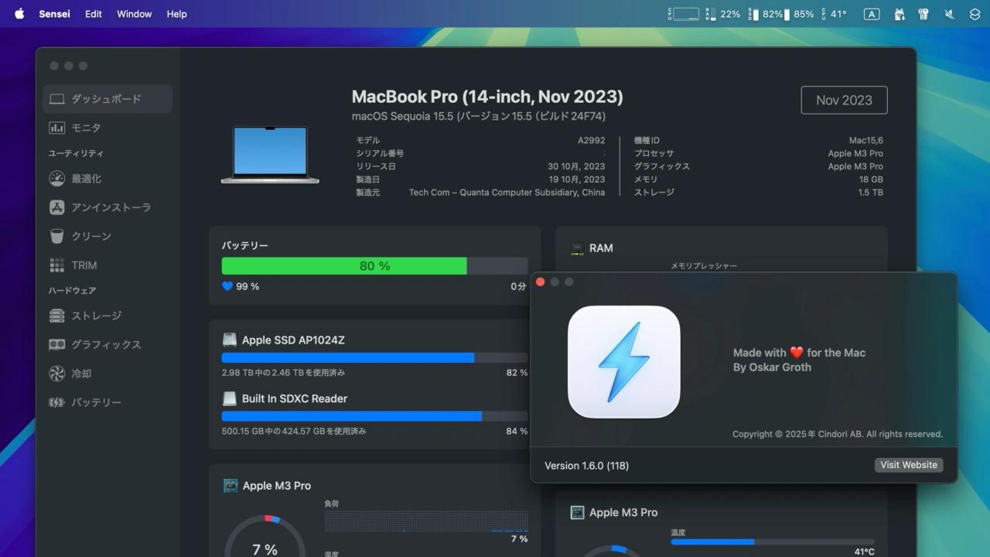The height and width of the screenshot is (557, 990).
Task: Open the ダッシュボード sidebar item
Action: 106,99
